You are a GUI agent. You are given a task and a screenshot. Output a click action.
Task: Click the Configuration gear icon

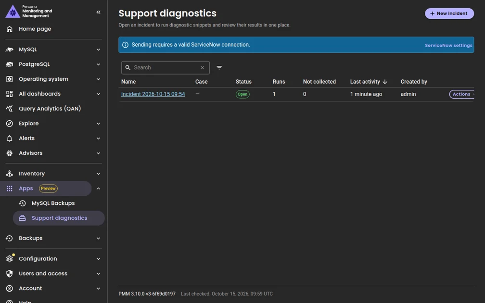10,258
